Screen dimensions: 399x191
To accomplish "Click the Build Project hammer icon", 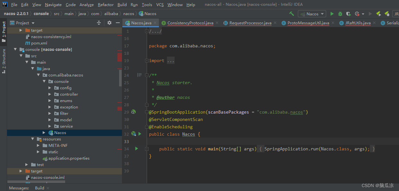I will pos(291,14).
